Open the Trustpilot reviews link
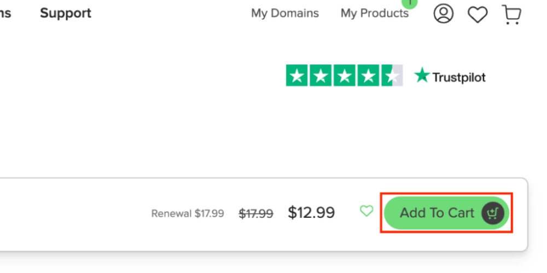The height and width of the screenshot is (273, 547). (458, 77)
